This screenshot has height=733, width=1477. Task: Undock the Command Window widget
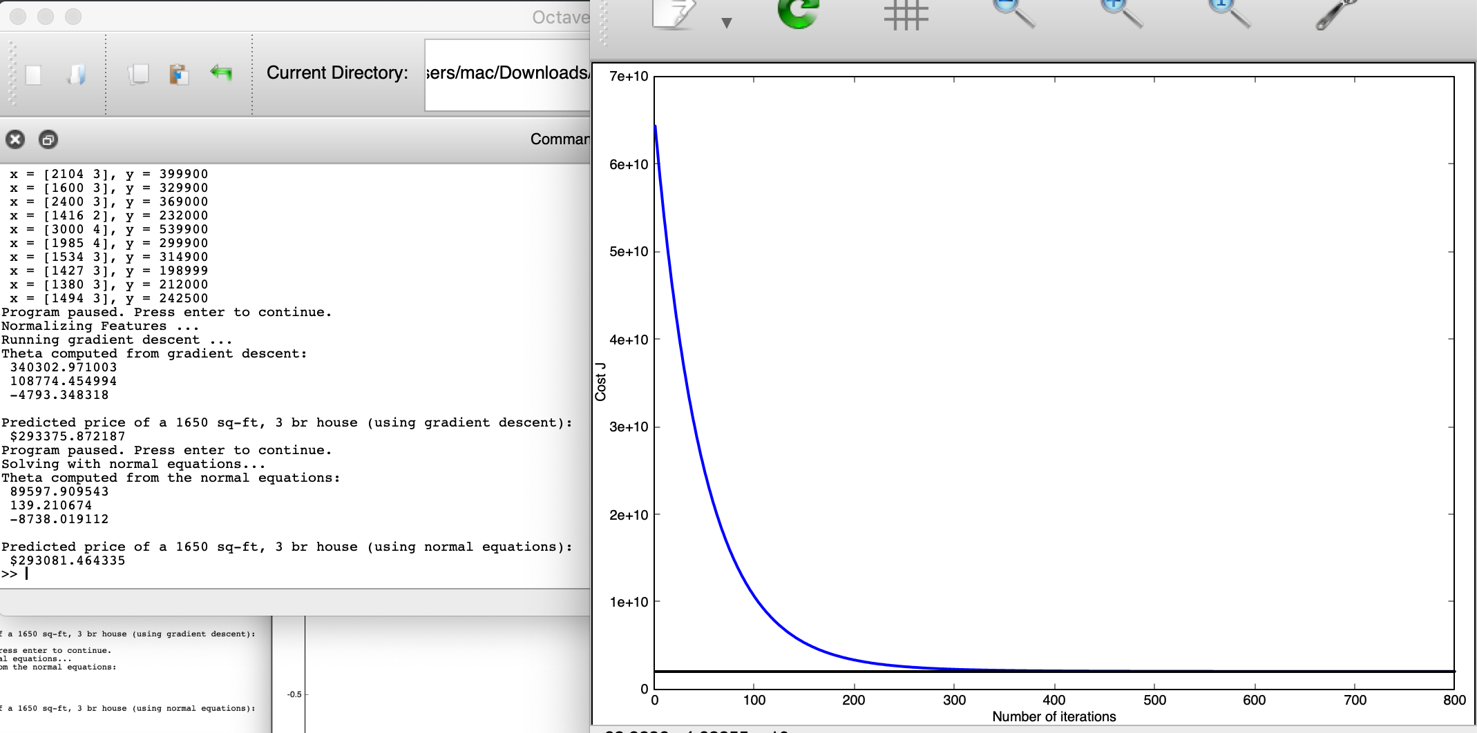click(x=48, y=139)
